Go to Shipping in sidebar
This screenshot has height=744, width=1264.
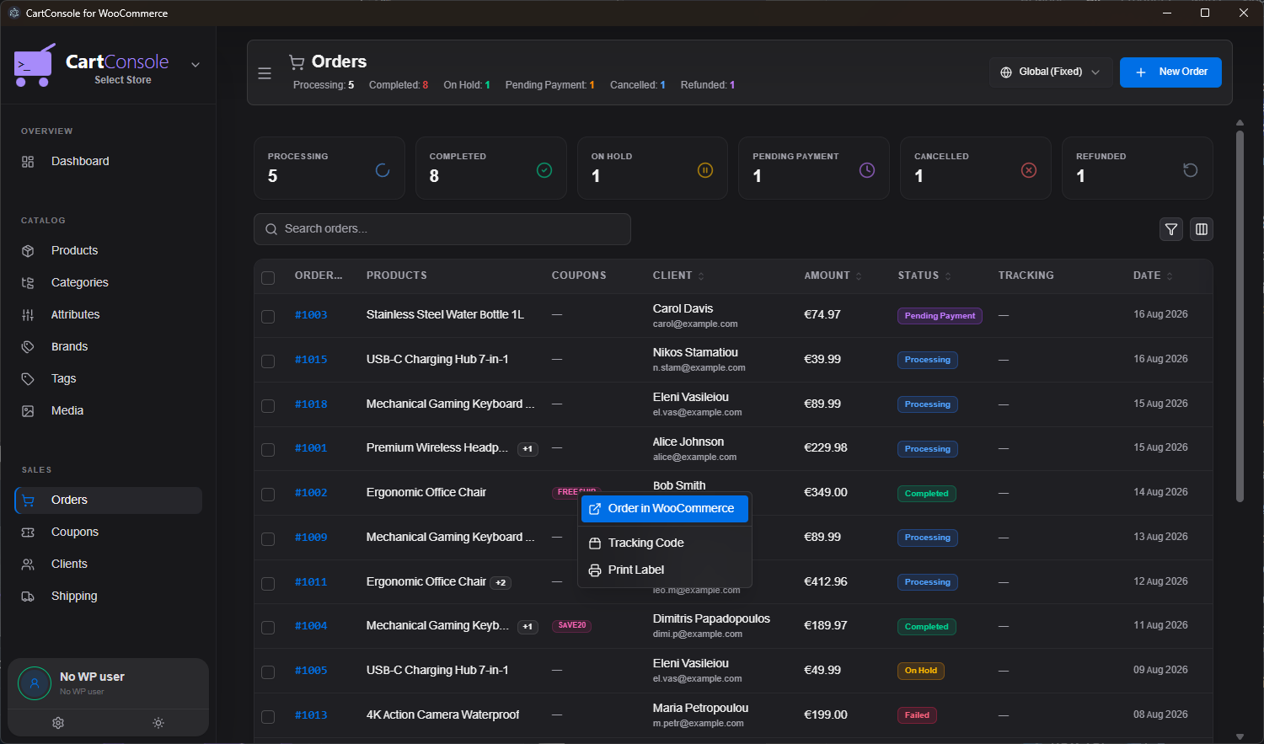coord(108,597)
